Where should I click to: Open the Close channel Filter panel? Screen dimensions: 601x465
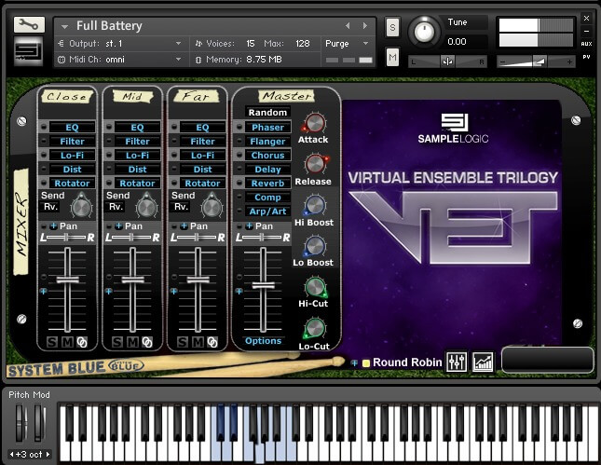pos(72,141)
